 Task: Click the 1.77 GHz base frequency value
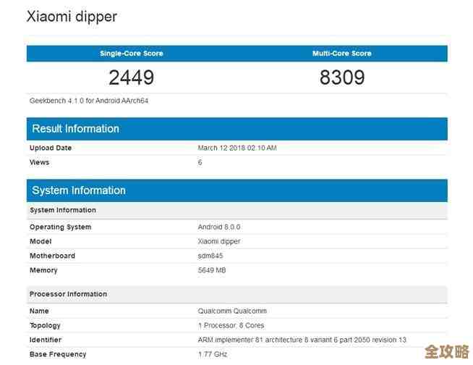pos(214,354)
